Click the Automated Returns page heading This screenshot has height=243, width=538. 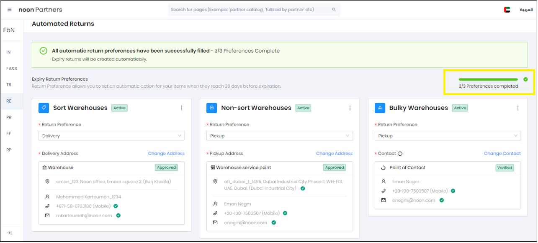click(x=63, y=24)
